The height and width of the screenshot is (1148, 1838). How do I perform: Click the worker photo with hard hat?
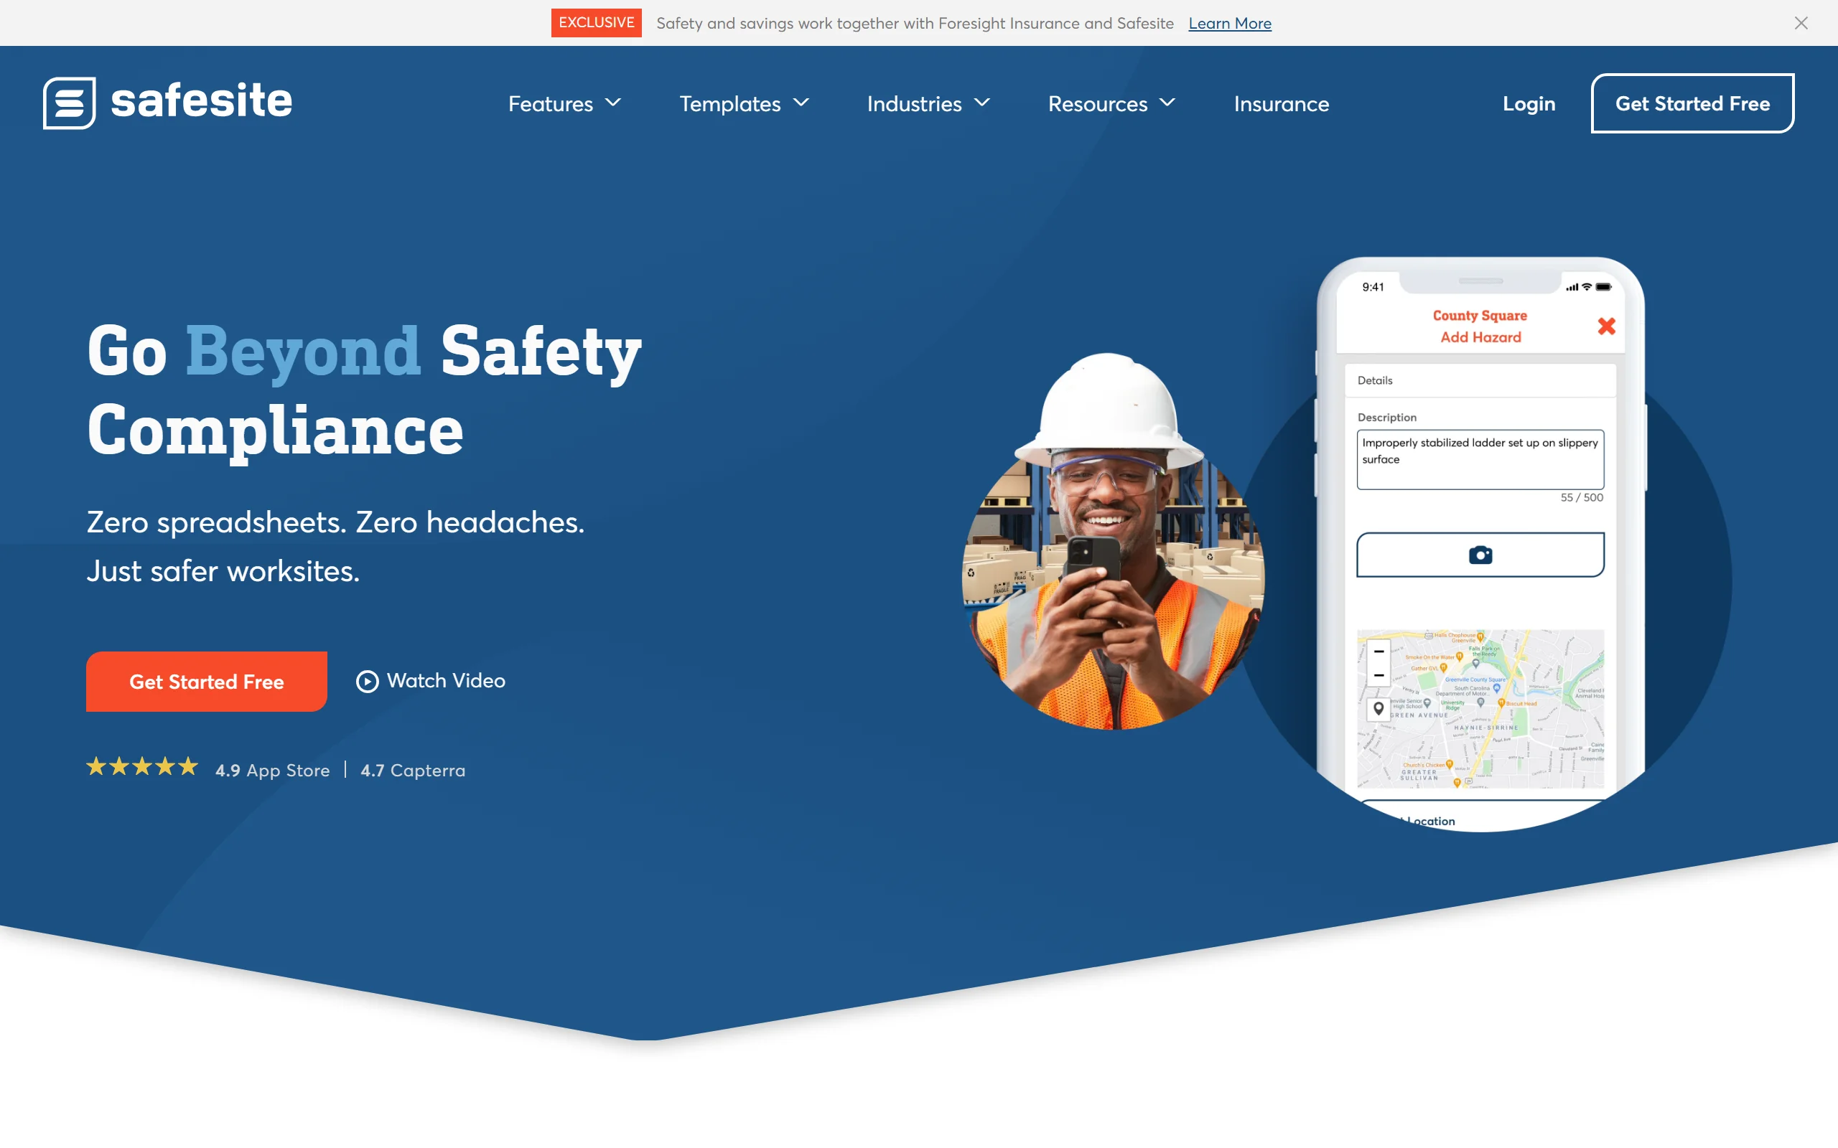coord(1113,541)
